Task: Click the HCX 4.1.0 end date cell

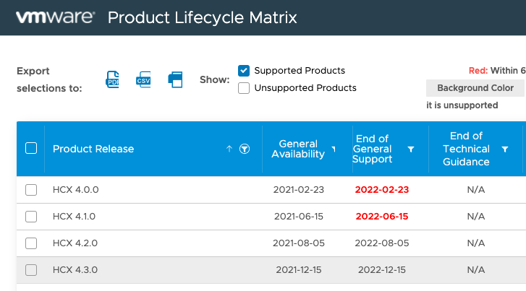Action: click(382, 217)
